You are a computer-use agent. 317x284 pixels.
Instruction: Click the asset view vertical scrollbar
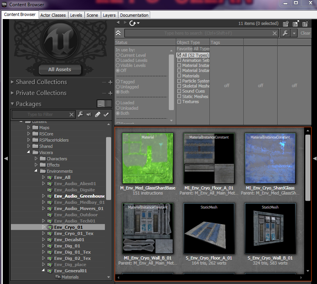pos(308,168)
